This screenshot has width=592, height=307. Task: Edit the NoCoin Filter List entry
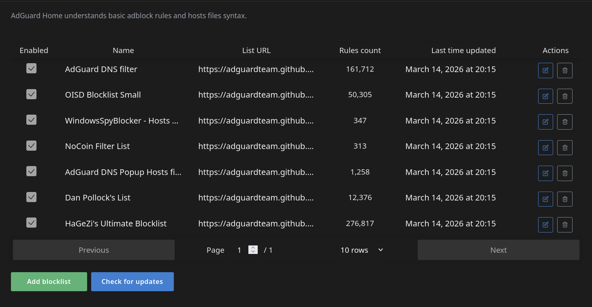coord(545,147)
